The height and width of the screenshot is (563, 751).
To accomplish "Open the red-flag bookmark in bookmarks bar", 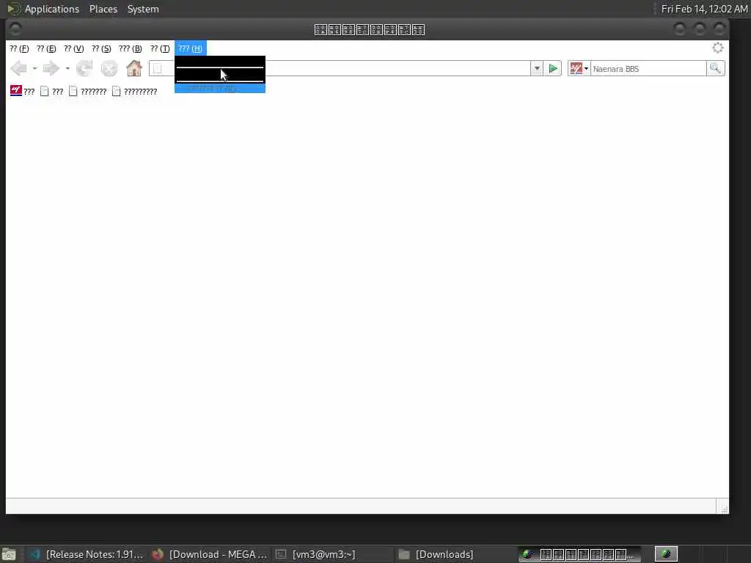I will (x=23, y=91).
